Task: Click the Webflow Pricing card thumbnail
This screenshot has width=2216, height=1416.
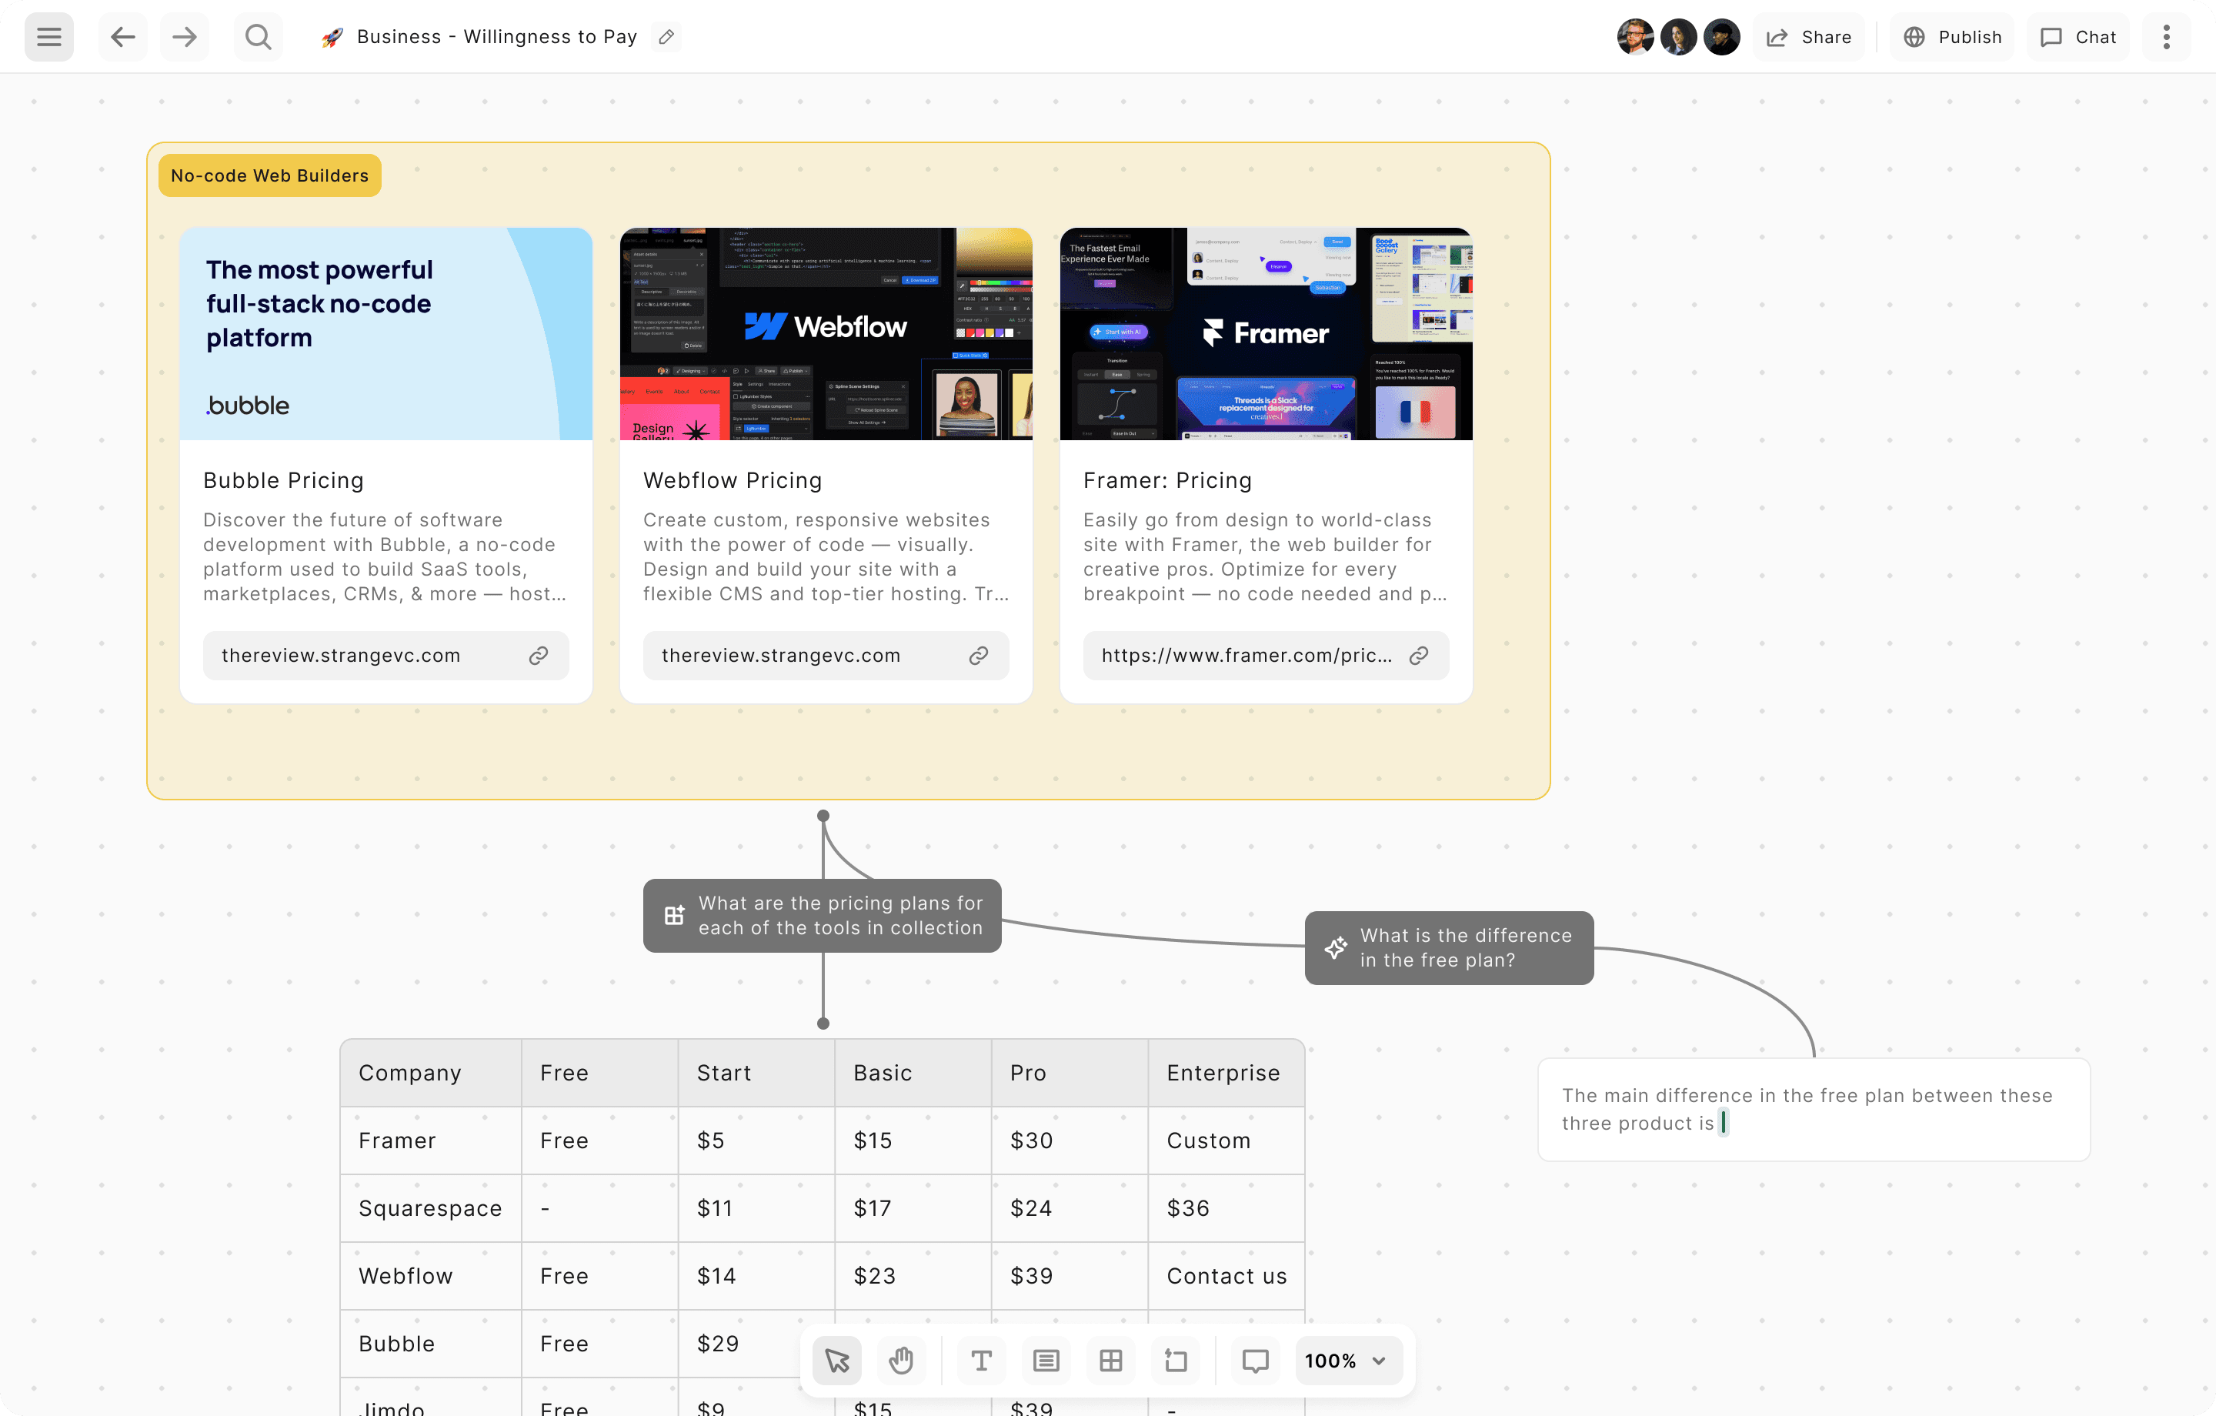Action: coord(826,333)
